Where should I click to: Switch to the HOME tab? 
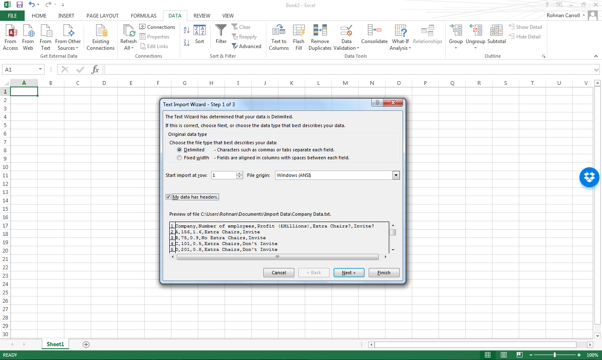pos(39,16)
